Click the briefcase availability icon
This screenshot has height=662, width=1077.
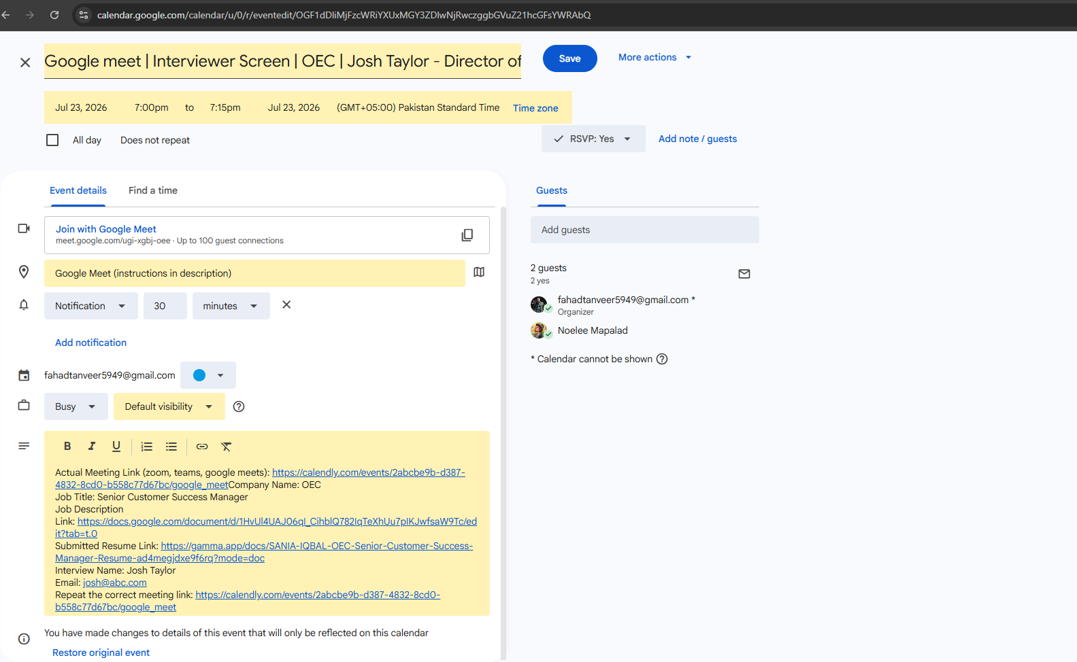(x=24, y=405)
